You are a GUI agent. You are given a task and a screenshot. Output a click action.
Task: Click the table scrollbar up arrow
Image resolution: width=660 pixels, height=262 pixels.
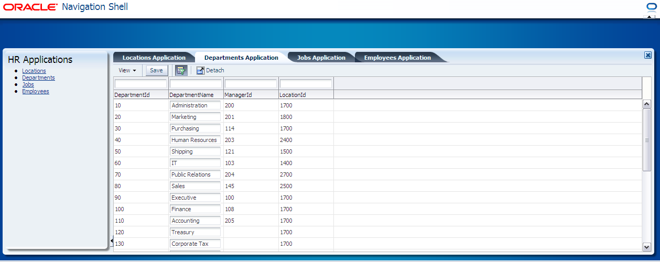pos(646,104)
